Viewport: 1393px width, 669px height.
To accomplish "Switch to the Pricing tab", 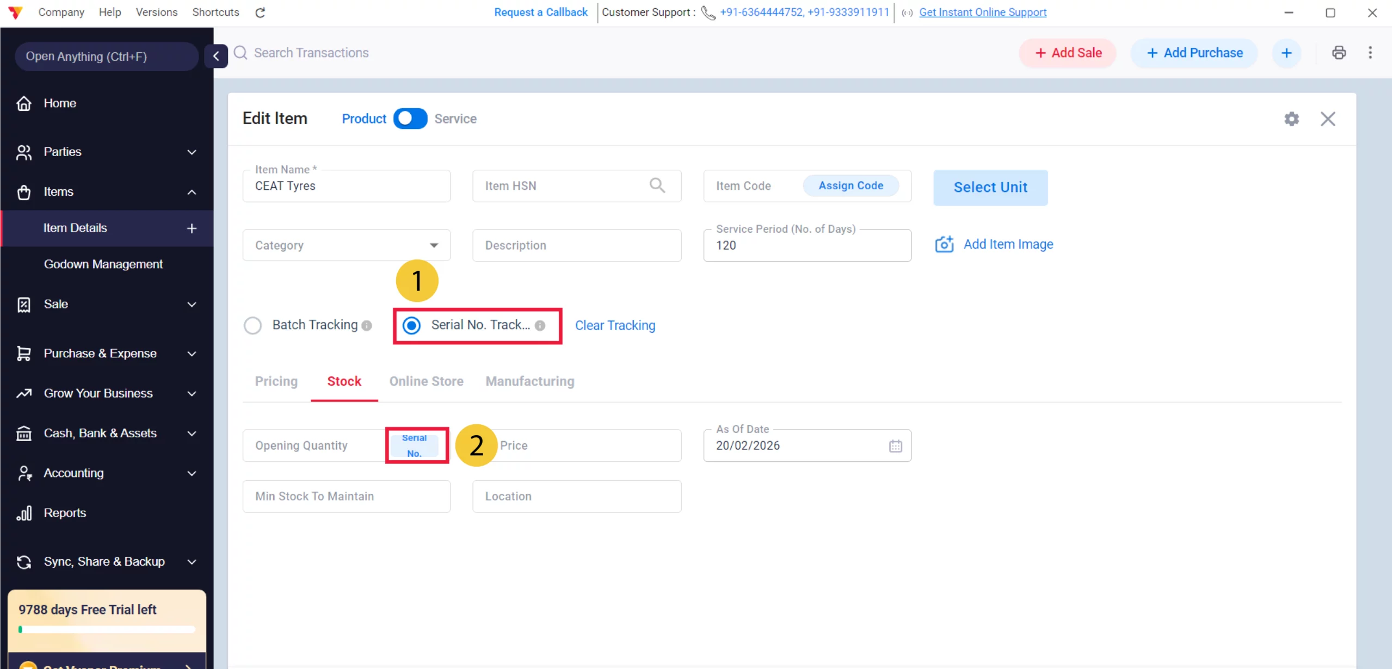I will pos(276,381).
